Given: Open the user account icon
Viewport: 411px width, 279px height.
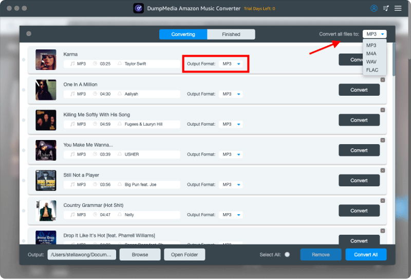Looking at the screenshot, I should [x=374, y=8].
